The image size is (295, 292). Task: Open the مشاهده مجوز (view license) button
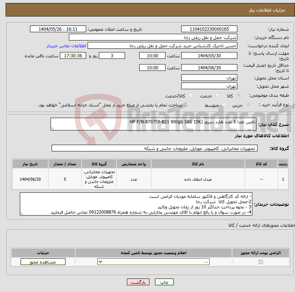pos(43,262)
